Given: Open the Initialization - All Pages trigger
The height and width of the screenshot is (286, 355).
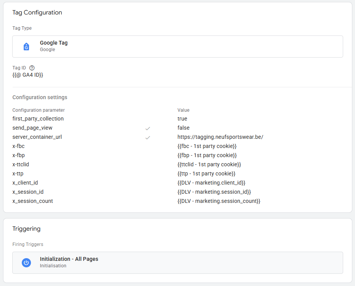Looking at the screenshot, I should coord(69,259).
